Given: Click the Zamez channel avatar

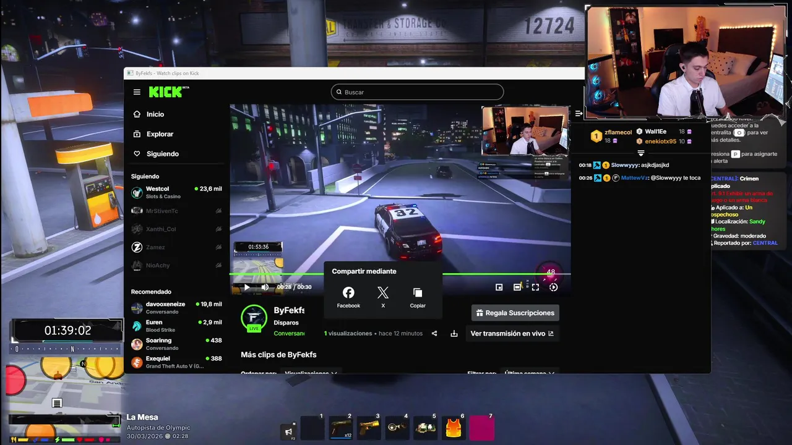Looking at the screenshot, I should pos(137,247).
